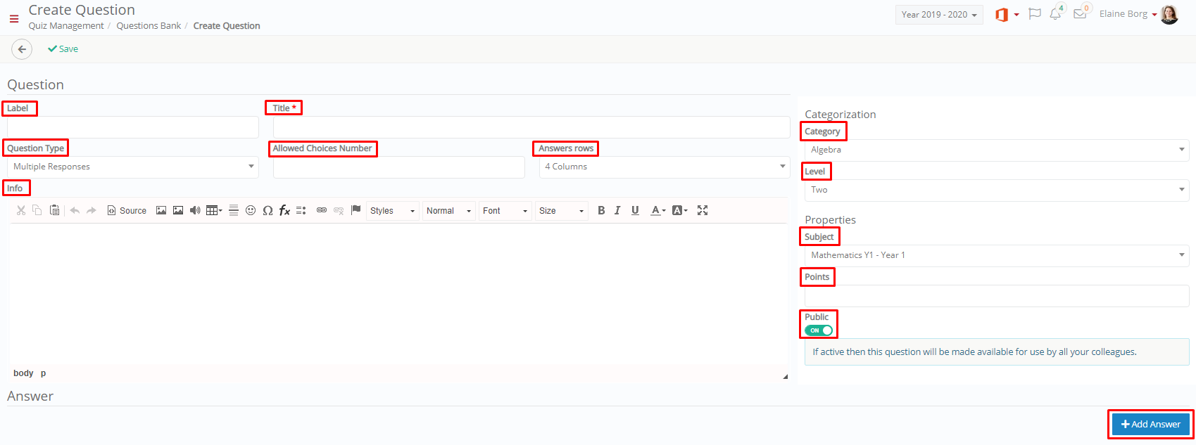Image resolution: width=1196 pixels, height=445 pixels.
Task: Insert a special character (omega)
Action: [x=267, y=210]
